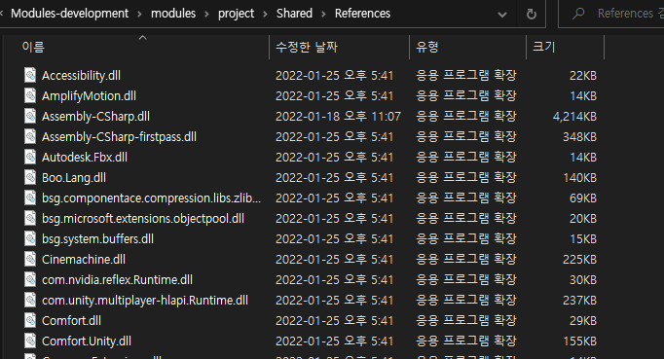This screenshot has height=359, width=664.
Task: Select the bsg.system.buffers.dll file name
Action: coord(97,238)
